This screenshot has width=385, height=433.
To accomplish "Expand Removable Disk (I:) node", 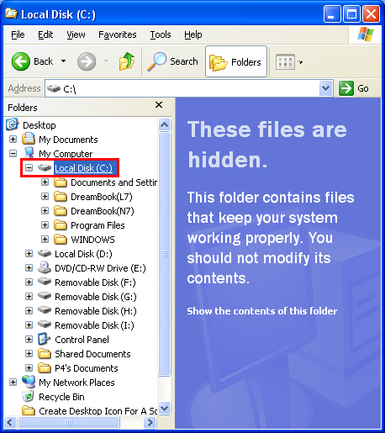I will click(29, 325).
